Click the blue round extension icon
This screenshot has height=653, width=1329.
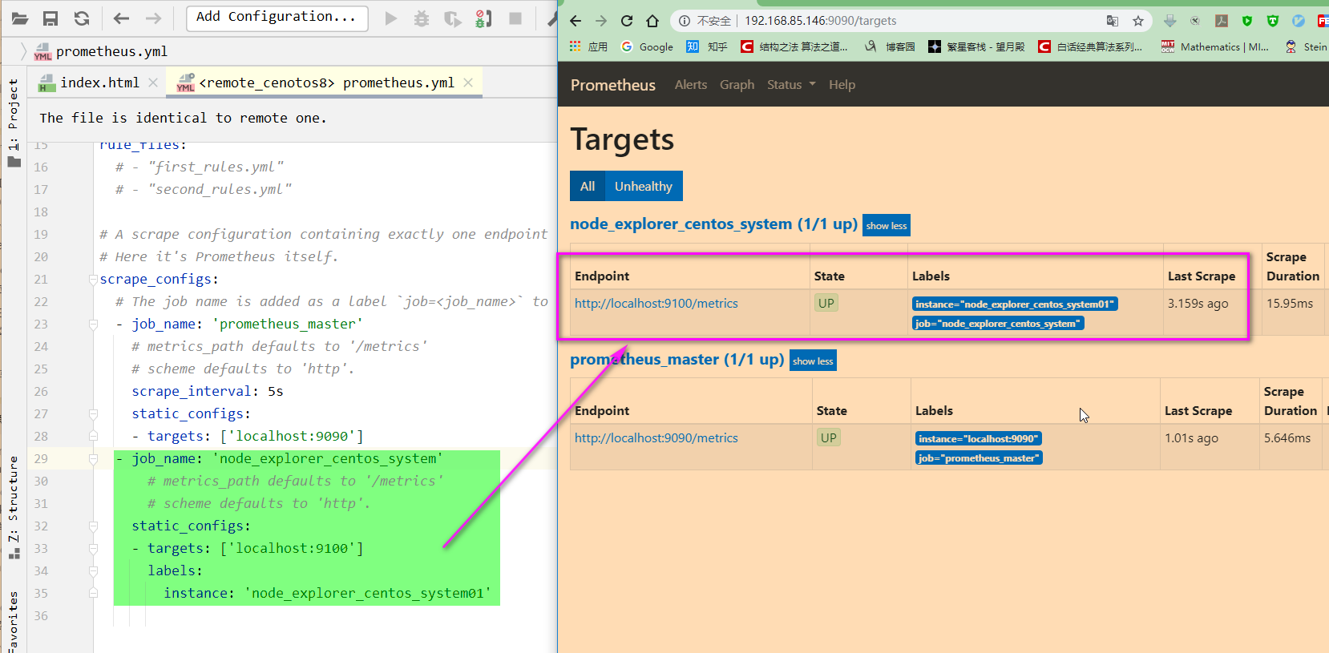click(1299, 21)
